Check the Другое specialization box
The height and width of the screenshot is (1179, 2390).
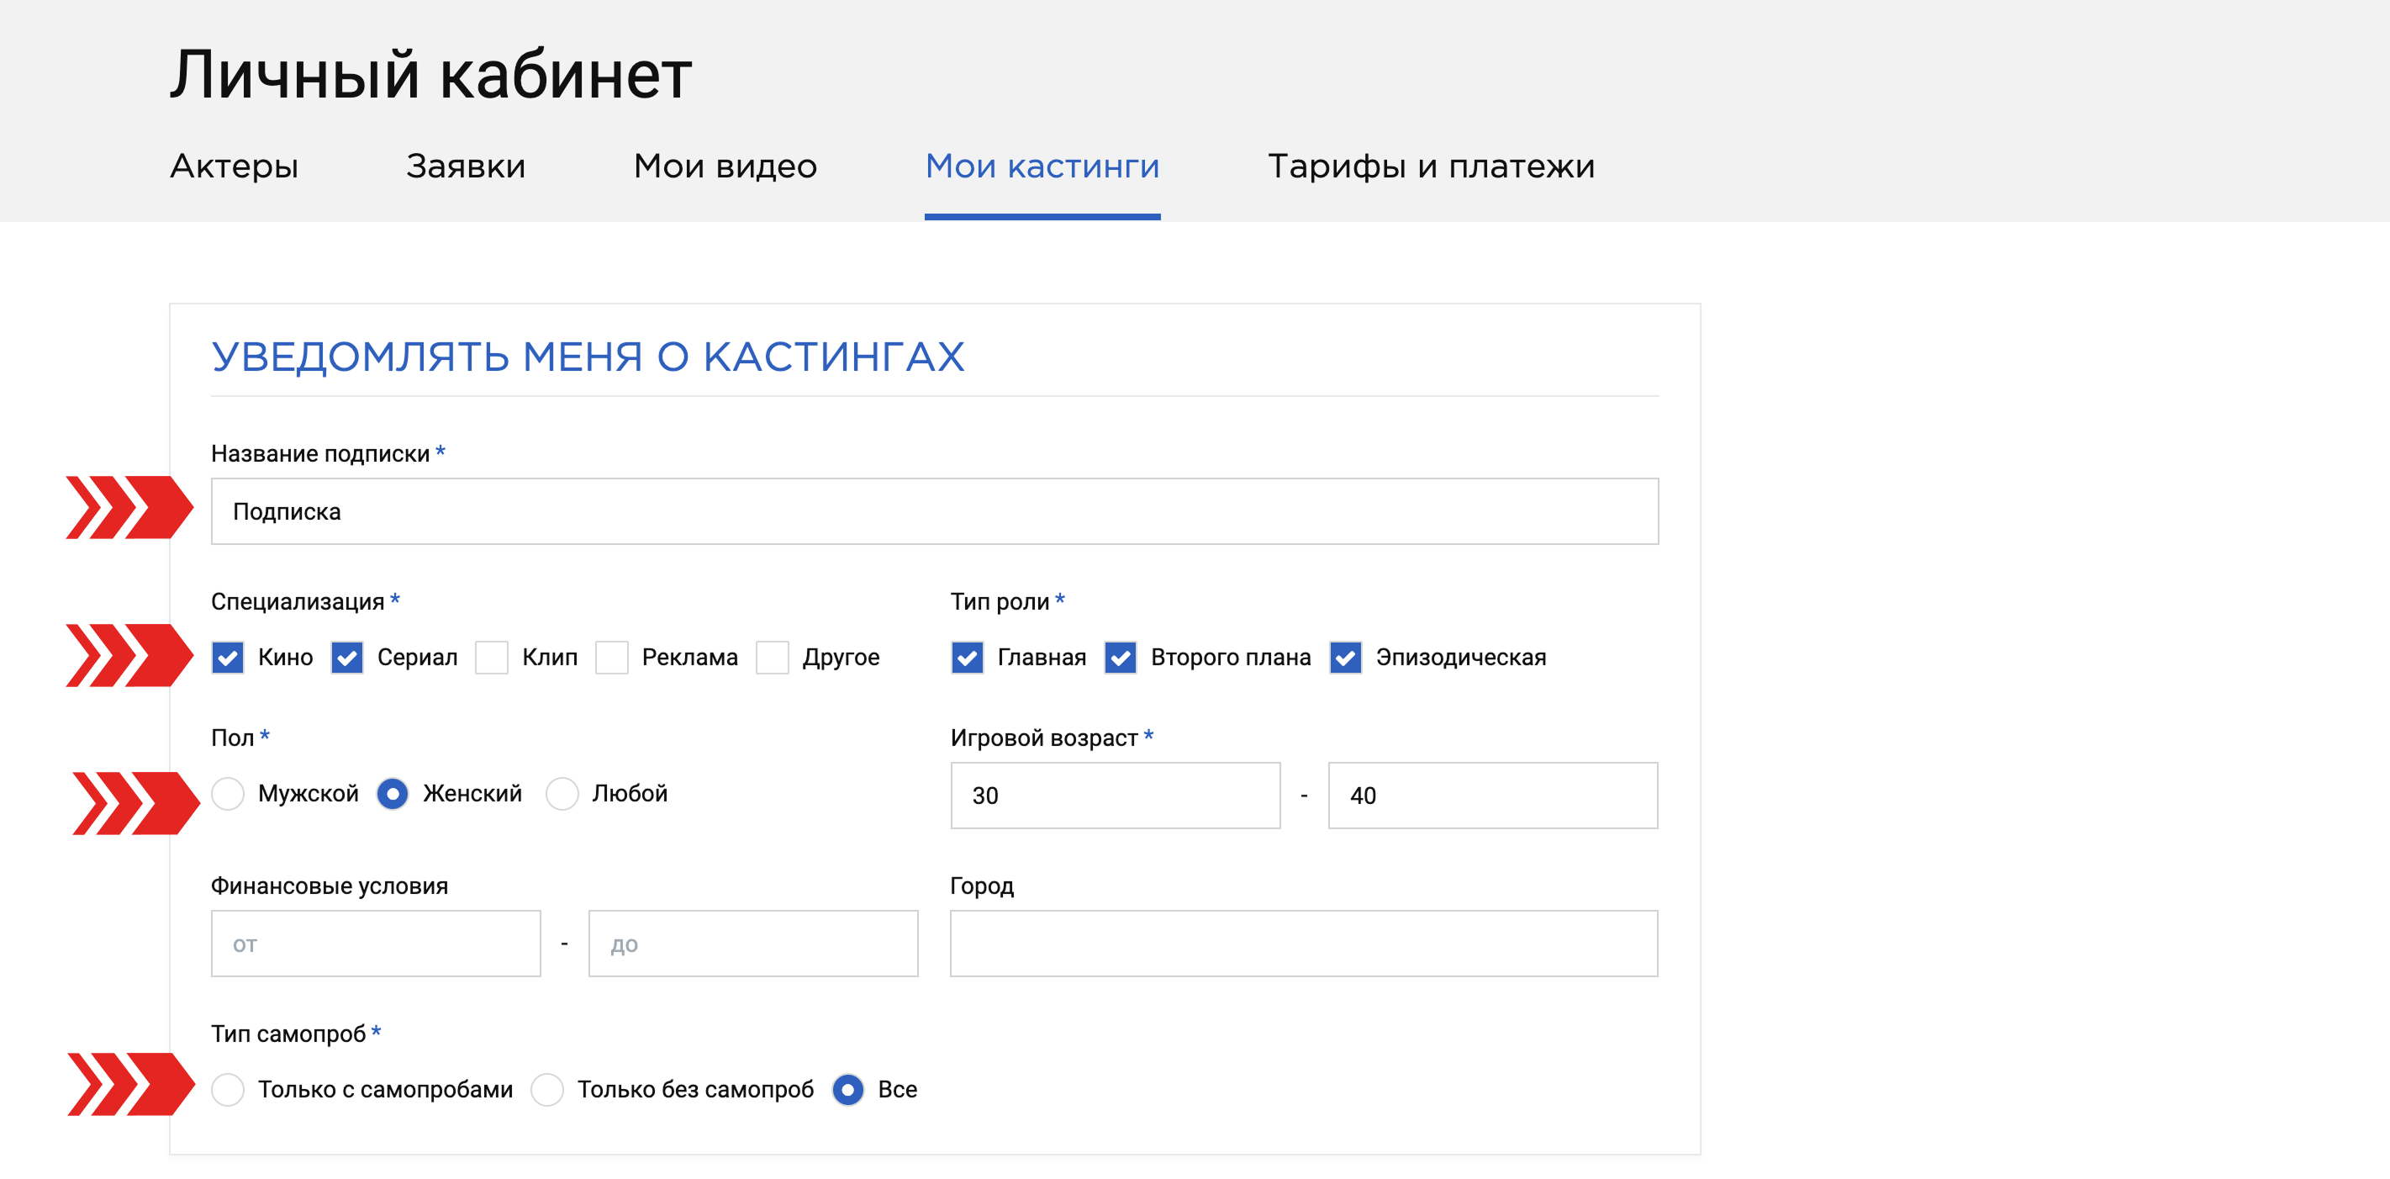(x=772, y=658)
